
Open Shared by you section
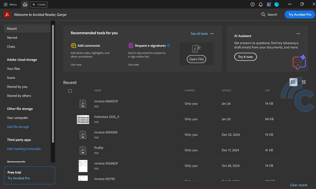(x=17, y=87)
